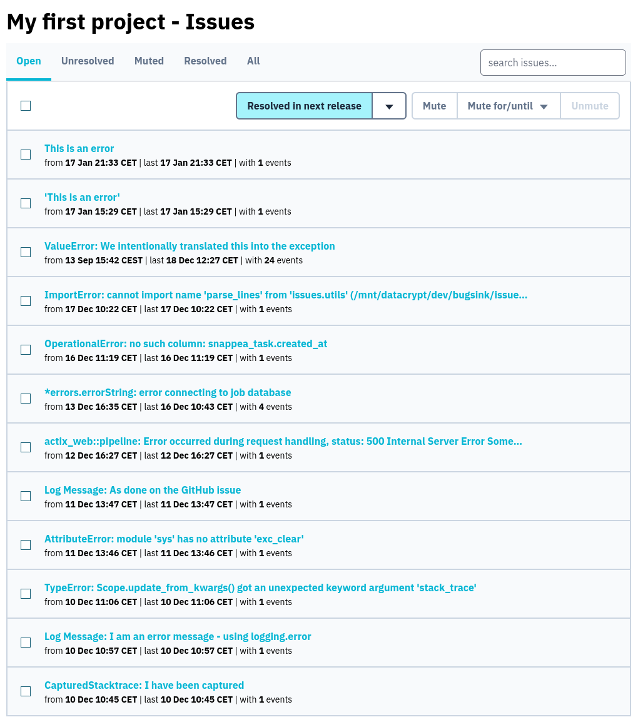
Task: Switch to the Unresolved tab
Action: 88,61
